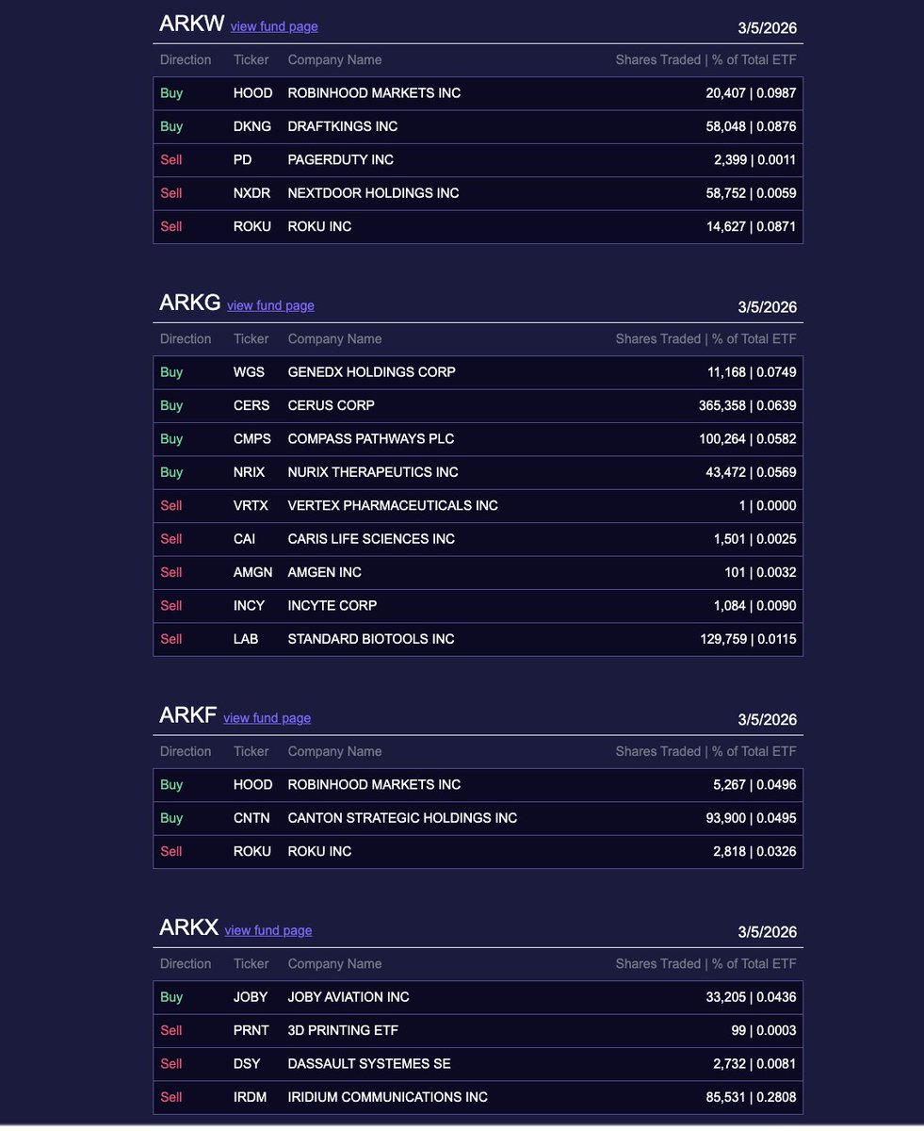Select the Dassault Systemes SE row
The width and height of the screenshot is (924, 1131).
(478, 1064)
